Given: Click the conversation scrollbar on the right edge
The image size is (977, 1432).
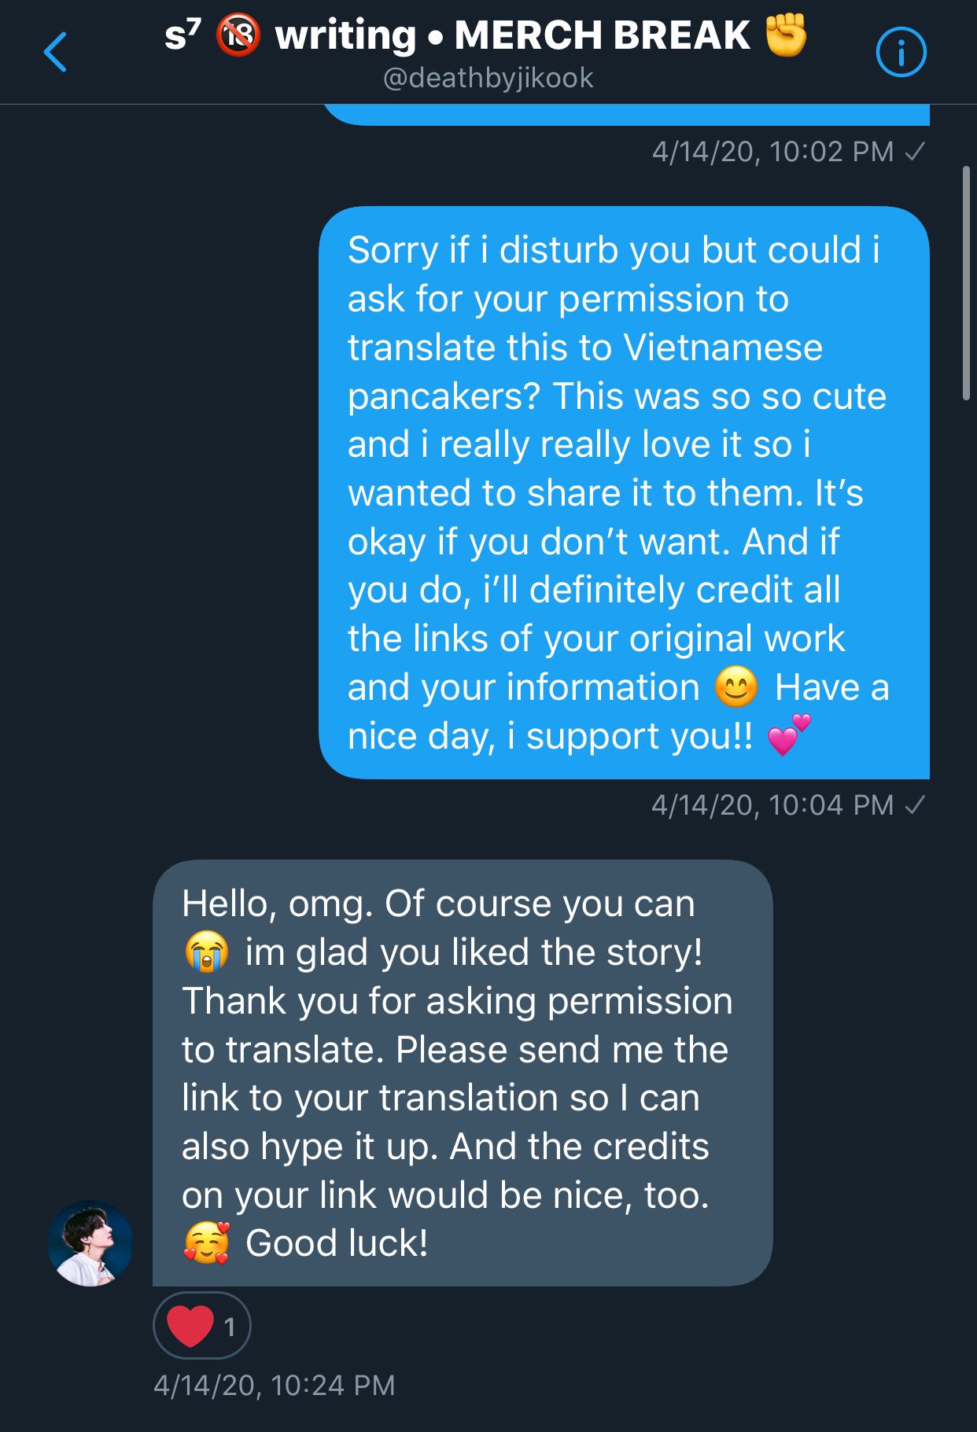Looking at the screenshot, I should pyautogui.click(x=966, y=283).
